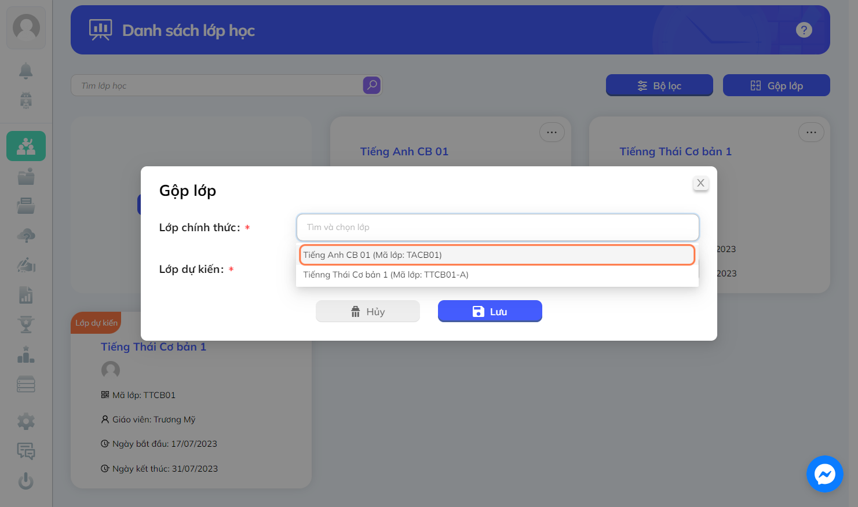The height and width of the screenshot is (507, 858).
Task: Open notifications bell in sidebar
Action: pos(26,71)
